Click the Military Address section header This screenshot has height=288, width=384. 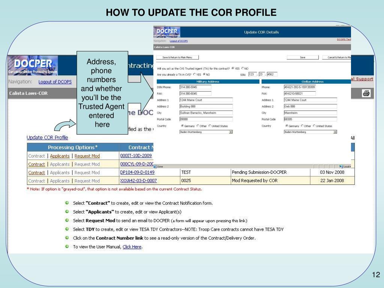click(x=208, y=81)
